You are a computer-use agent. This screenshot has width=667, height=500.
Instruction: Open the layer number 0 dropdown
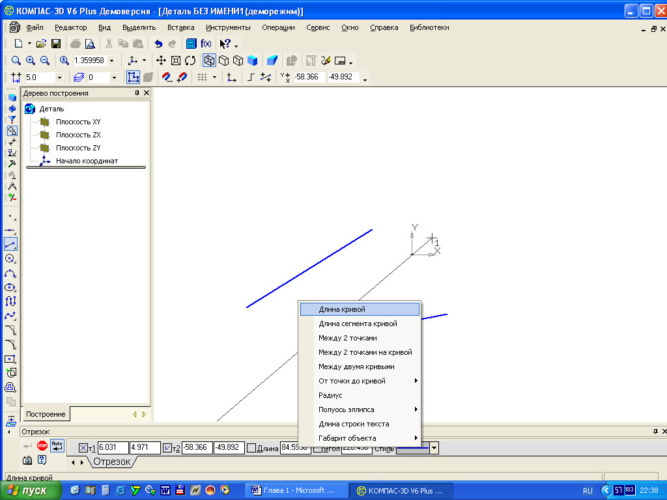pyautogui.click(x=113, y=77)
